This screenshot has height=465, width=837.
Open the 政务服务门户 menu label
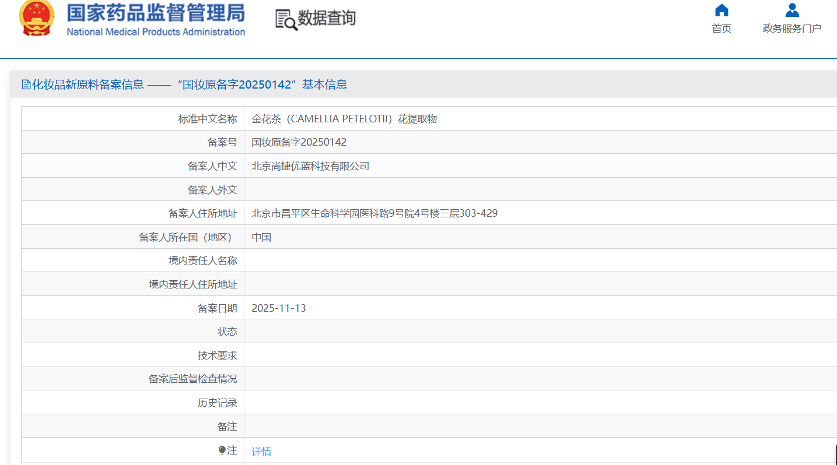click(792, 29)
